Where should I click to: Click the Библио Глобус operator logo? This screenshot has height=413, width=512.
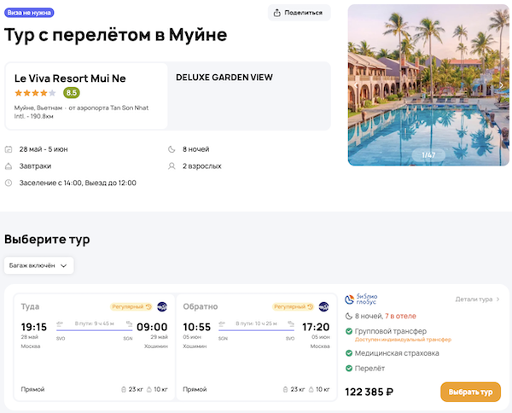tap(361, 300)
